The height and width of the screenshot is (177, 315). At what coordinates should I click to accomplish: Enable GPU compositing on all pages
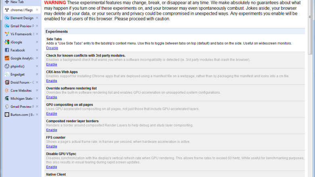[x=52, y=114]
